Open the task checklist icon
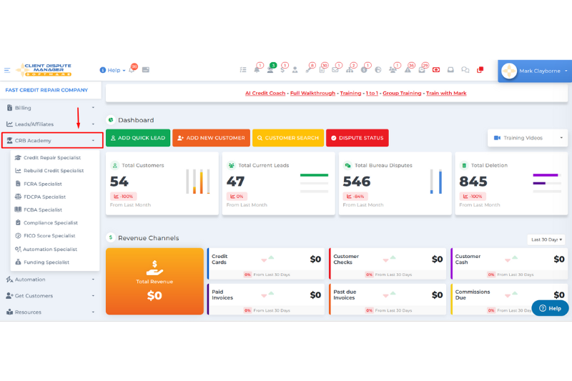Screen dimensions: 572x381 coord(243,69)
